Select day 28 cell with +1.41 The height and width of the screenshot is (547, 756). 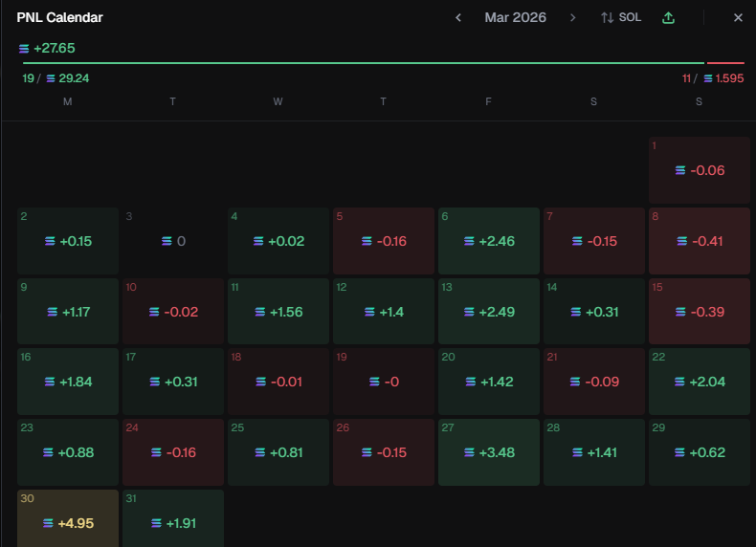click(x=594, y=452)
